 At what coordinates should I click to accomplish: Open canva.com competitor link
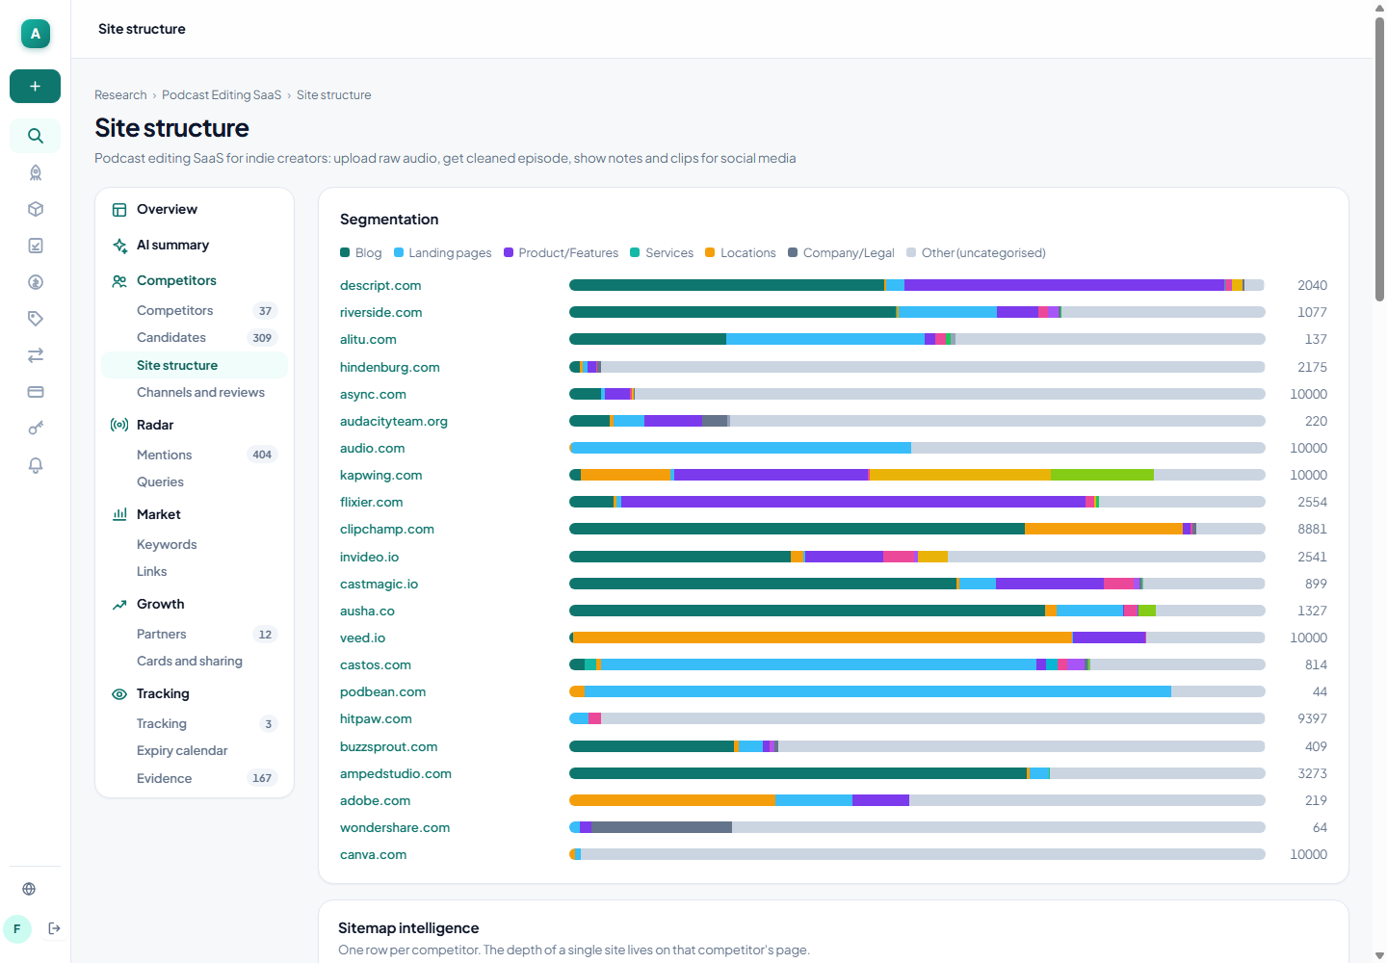(x=373, y=854)
